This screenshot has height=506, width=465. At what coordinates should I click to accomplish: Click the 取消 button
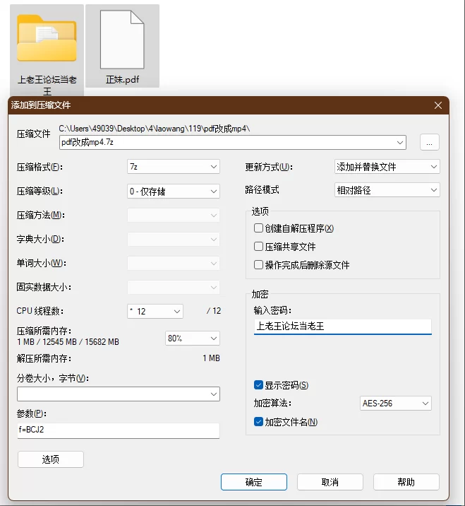pos(330,482)
